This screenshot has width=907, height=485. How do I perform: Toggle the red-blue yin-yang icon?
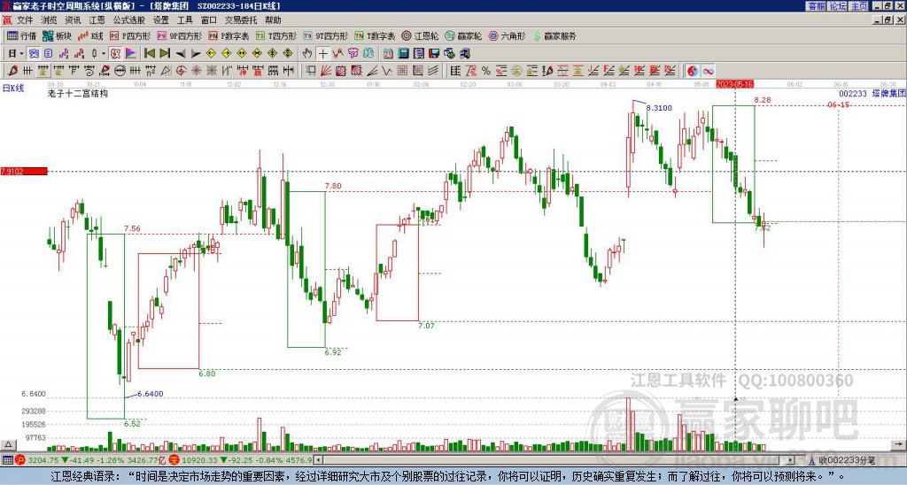[692, 71]
